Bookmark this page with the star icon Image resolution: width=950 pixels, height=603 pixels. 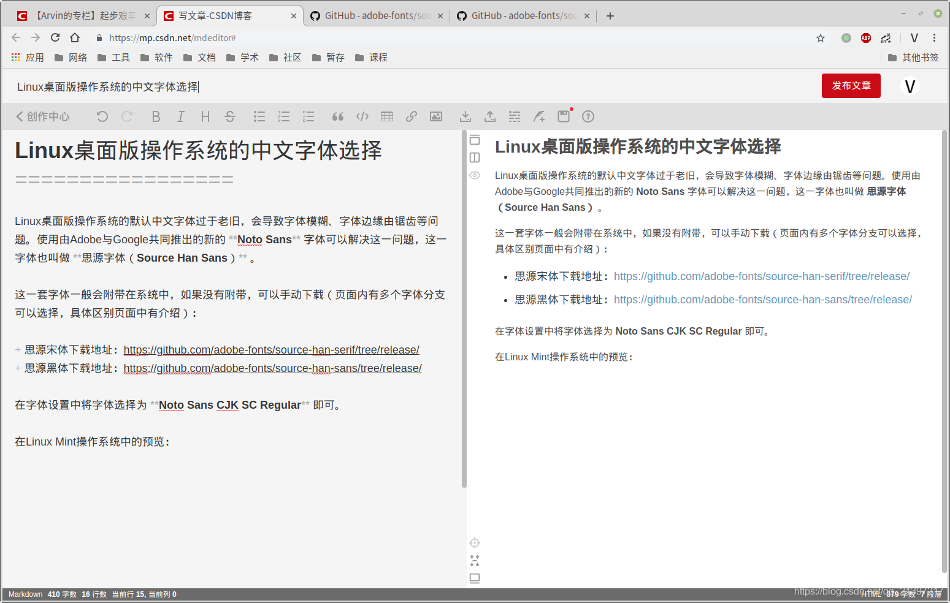click(x=821, y=38)
